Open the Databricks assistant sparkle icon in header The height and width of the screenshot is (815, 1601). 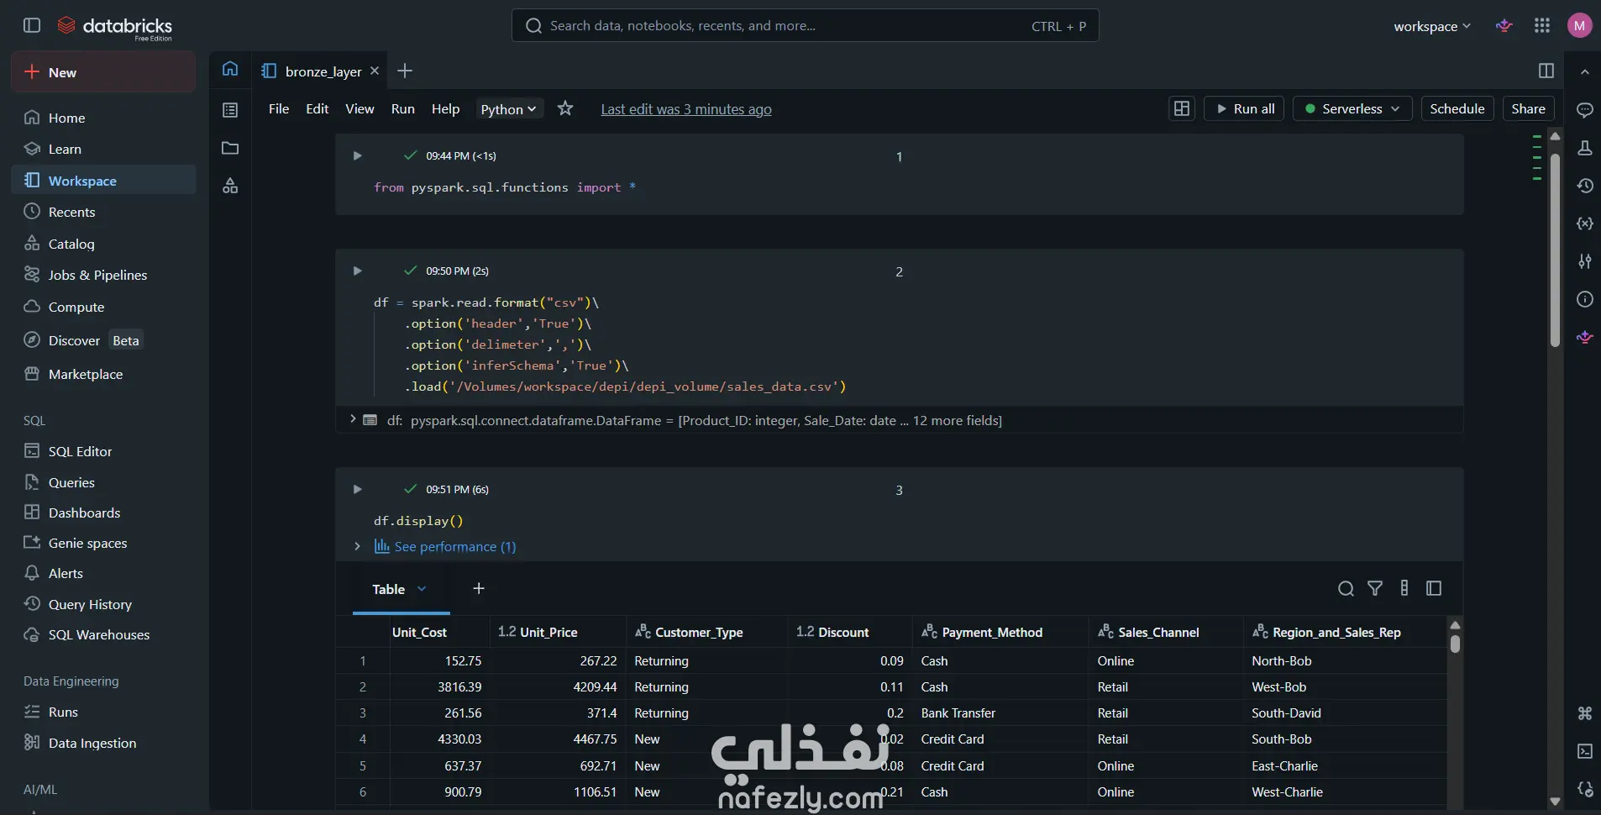(x=1504, y=25)
